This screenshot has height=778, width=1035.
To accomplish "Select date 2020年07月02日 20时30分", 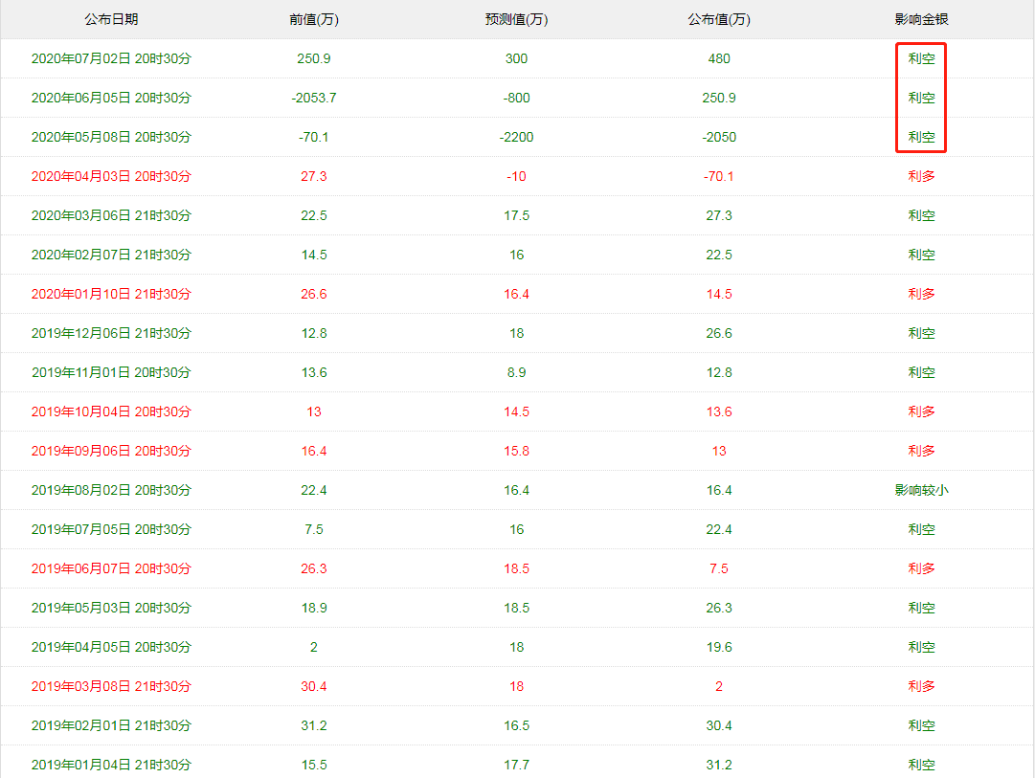I will coord(111,58).
